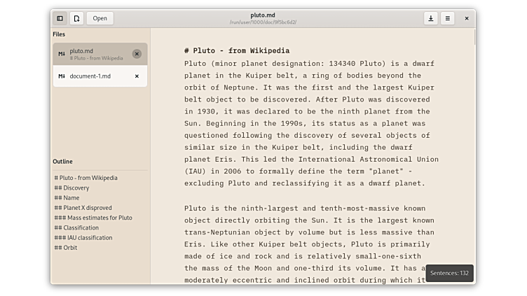Navigate to Planet X disproved outline entry

83,208
